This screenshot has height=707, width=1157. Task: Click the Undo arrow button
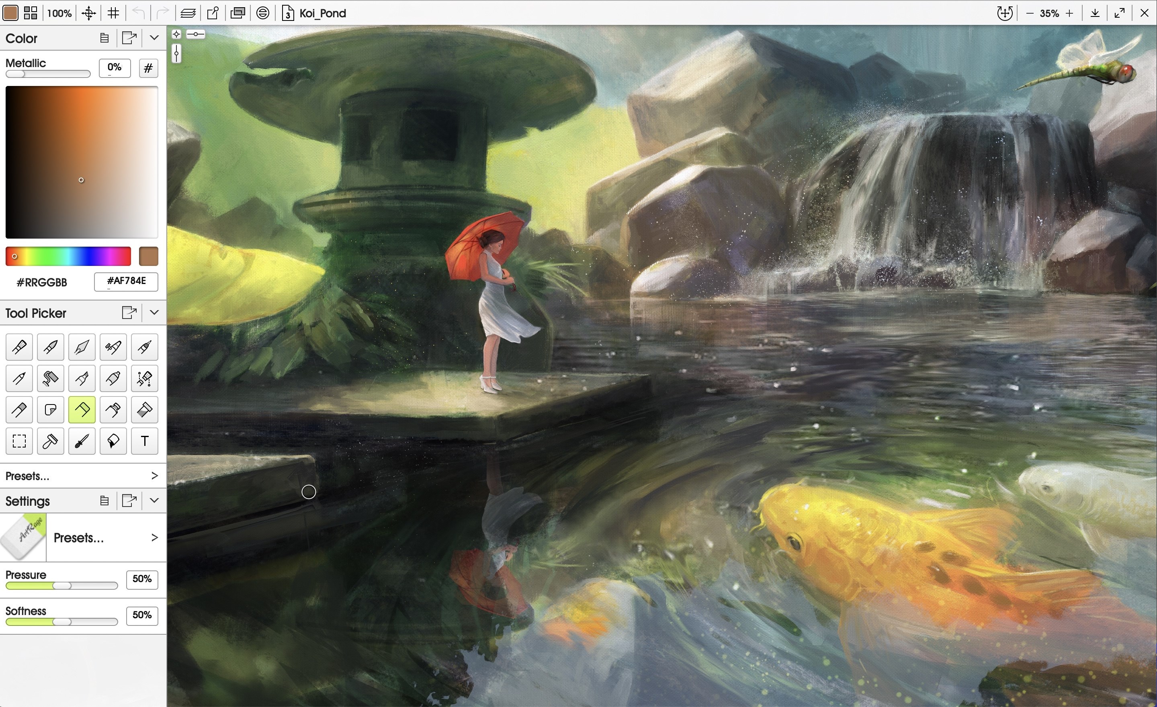tap(138, 13)
